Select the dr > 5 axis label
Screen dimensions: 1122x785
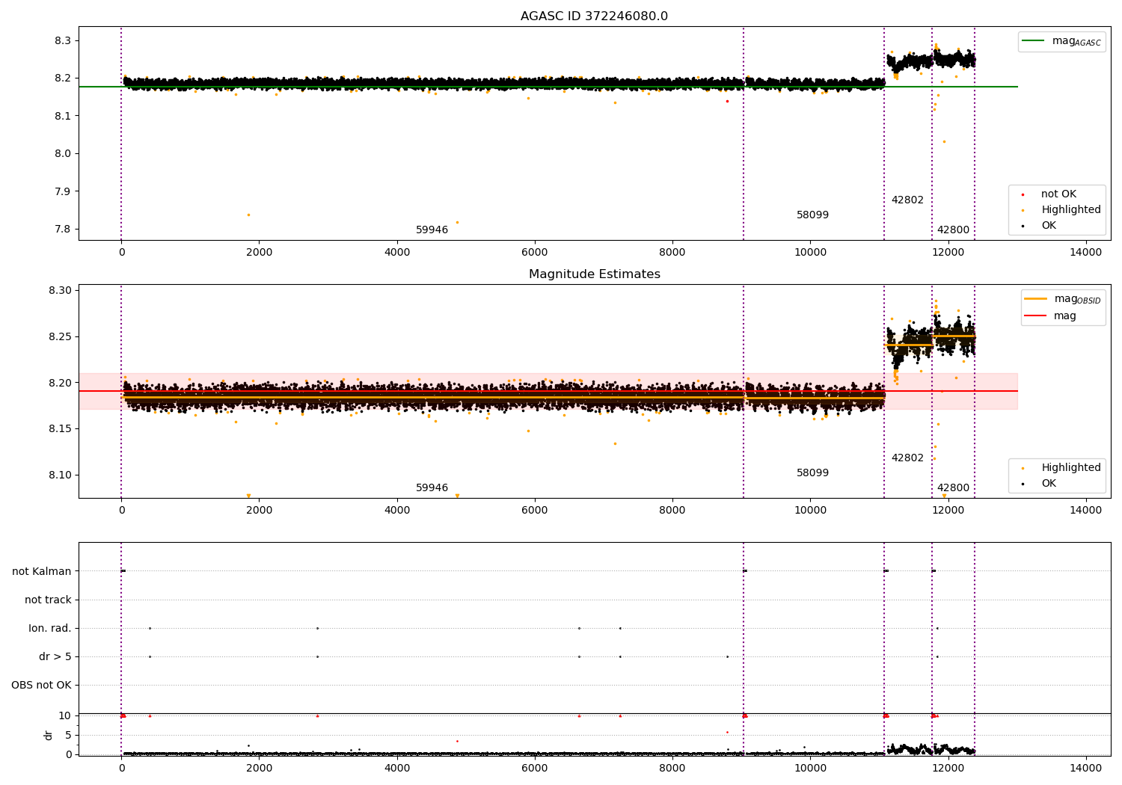click(x=55, y=656)
